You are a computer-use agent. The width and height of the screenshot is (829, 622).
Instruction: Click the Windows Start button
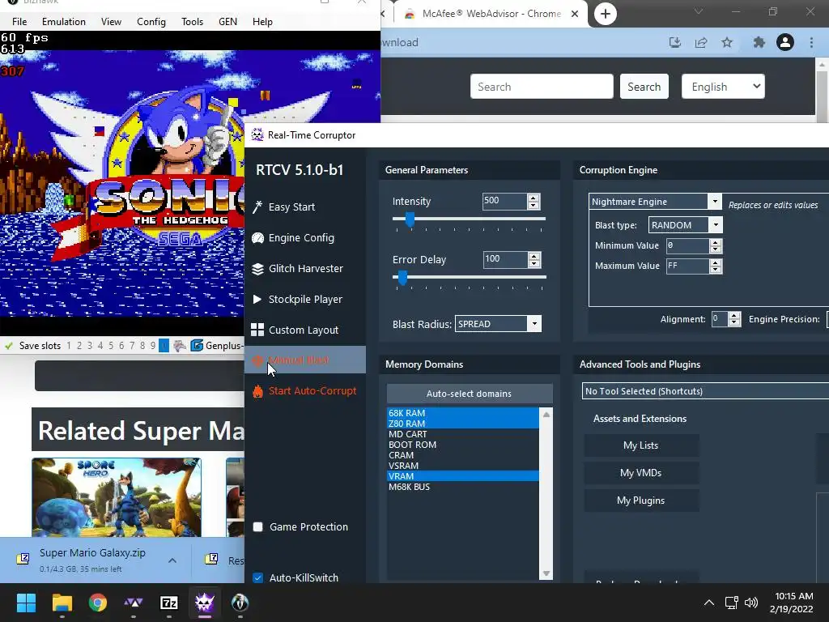click(26, 603)
